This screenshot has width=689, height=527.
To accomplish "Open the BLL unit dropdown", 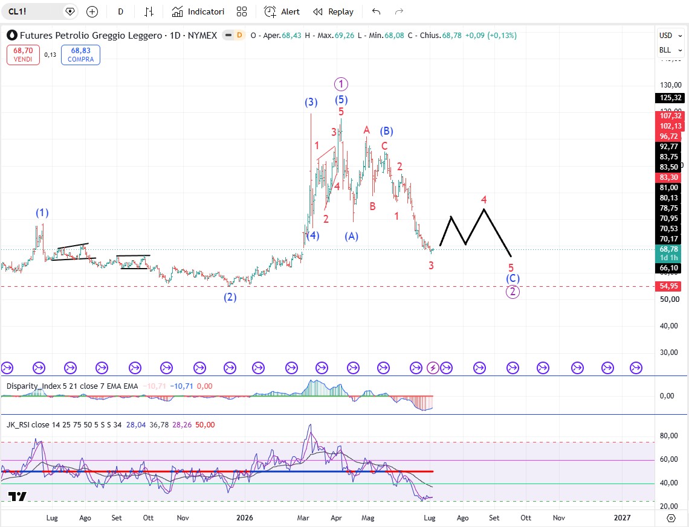I will tap(670, 50).
